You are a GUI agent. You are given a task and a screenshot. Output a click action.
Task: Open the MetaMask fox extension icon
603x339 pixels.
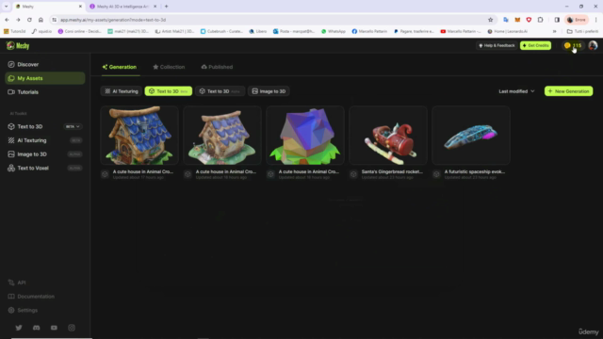pyautogui.click(x=517, y=20)
